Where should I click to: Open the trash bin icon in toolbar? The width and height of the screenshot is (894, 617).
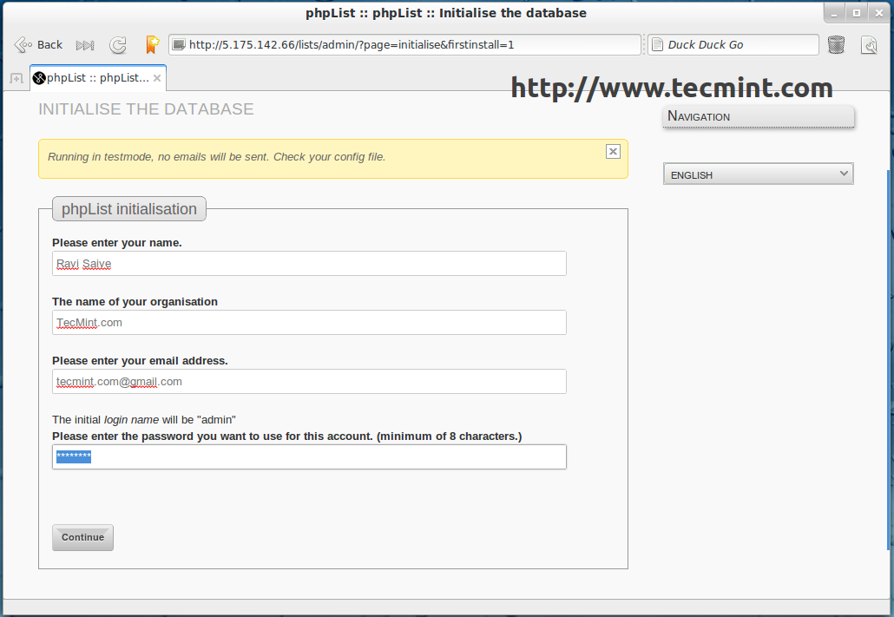coord(836,44)
